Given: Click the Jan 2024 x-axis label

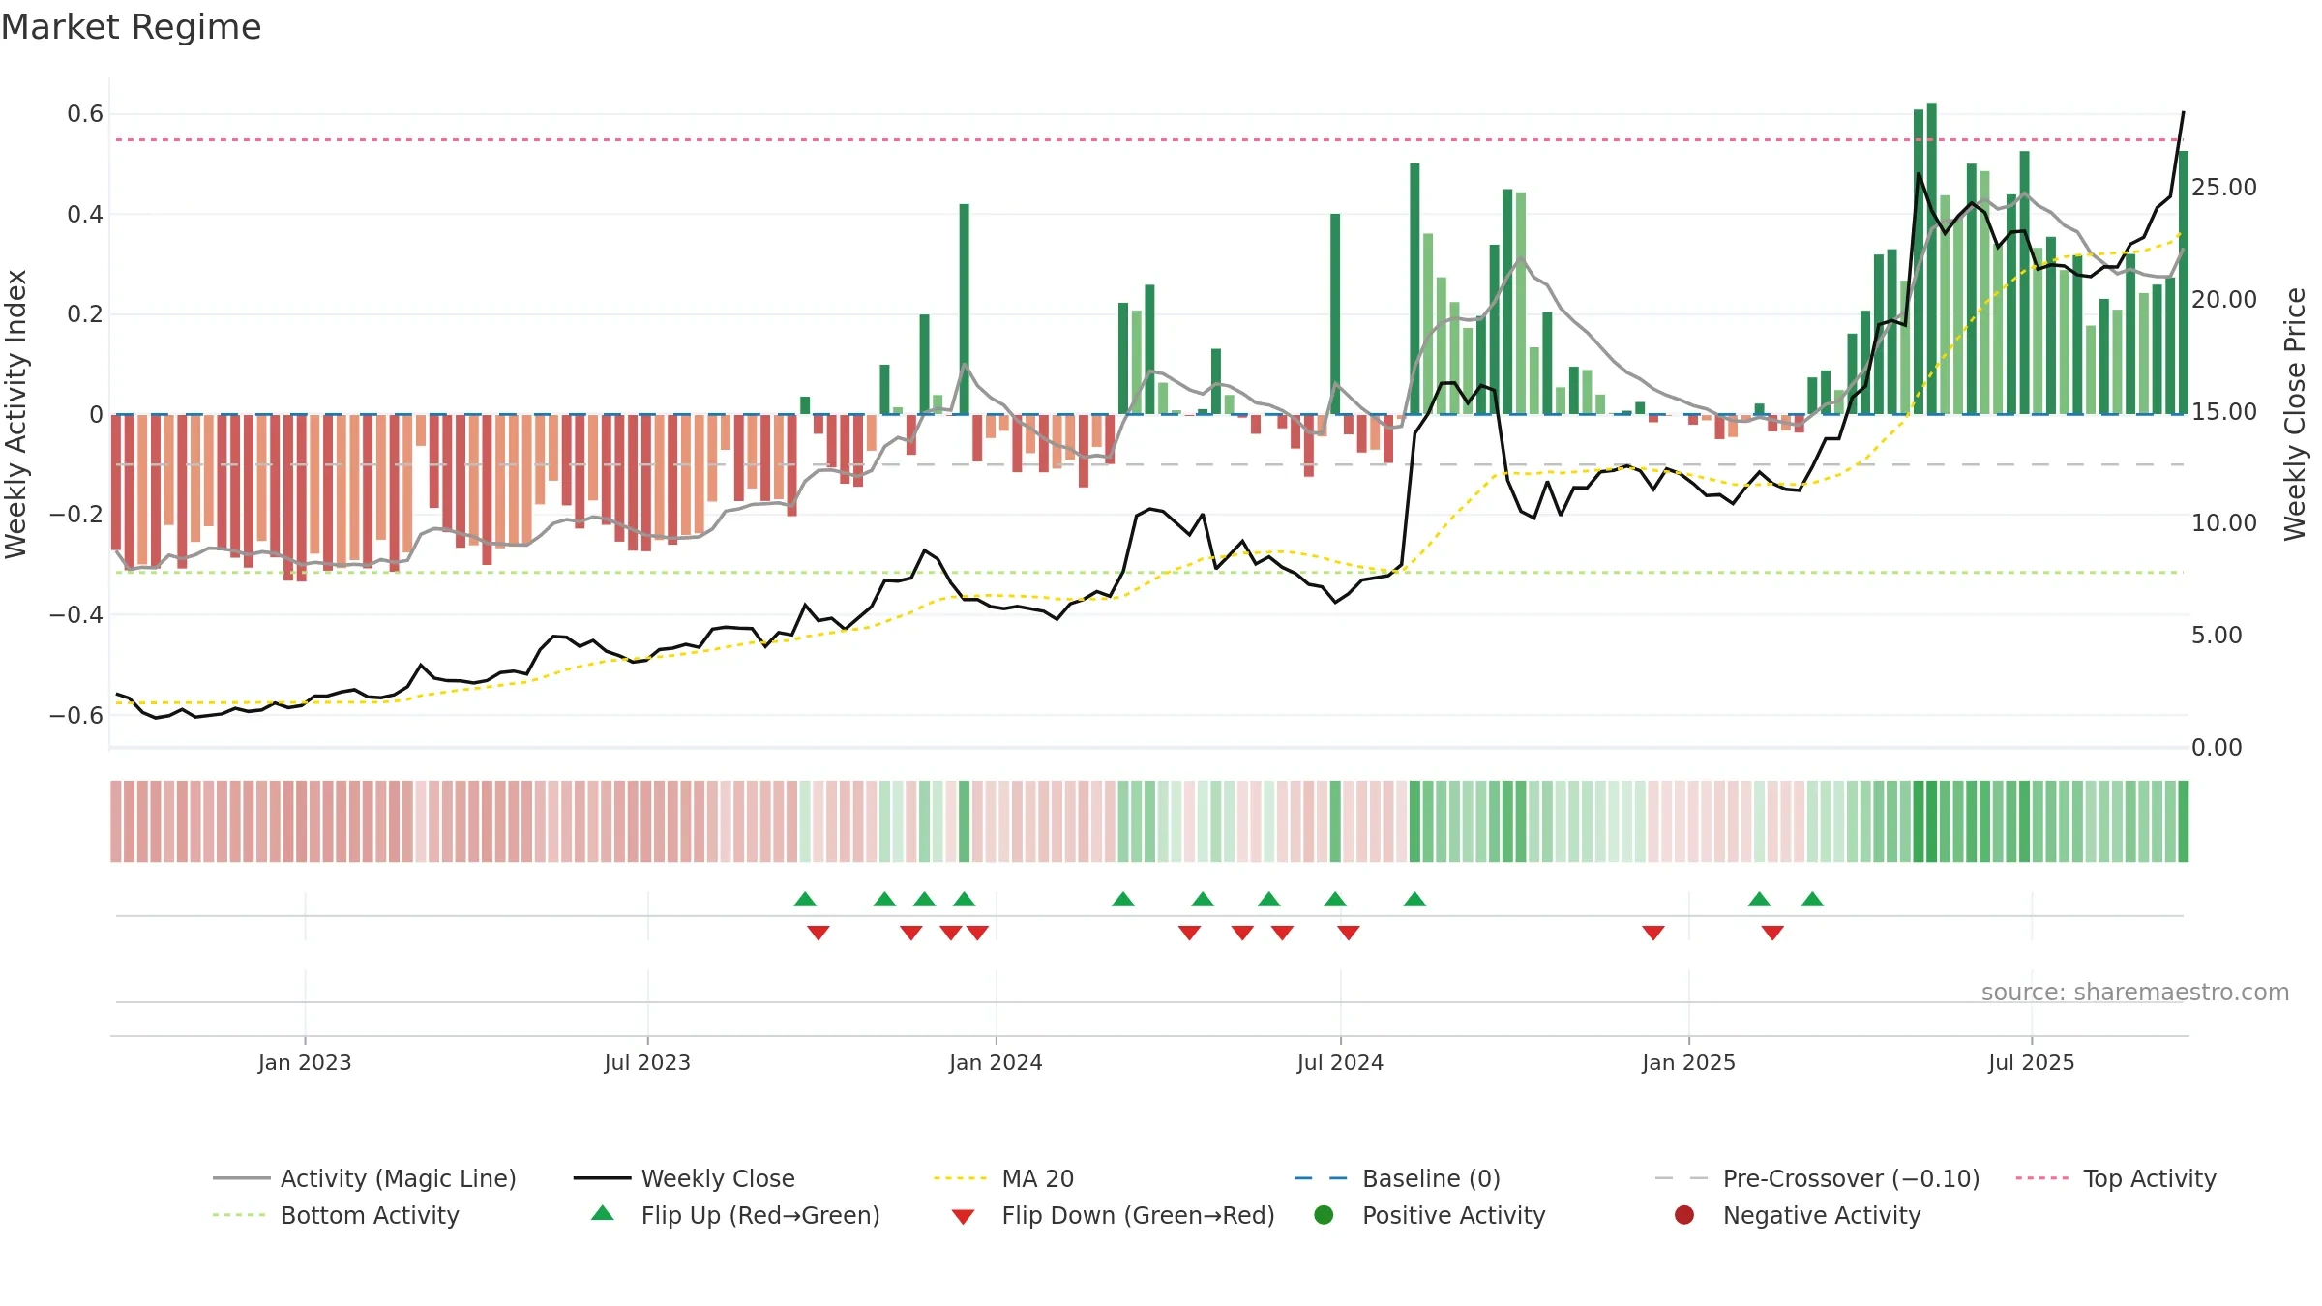Looking at the screenshot, I should (x=996, y=1062).
